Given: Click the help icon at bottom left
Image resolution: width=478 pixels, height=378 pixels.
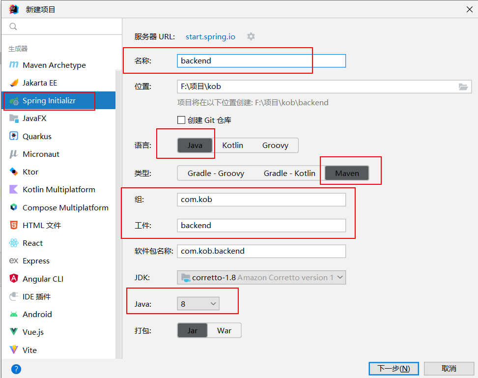Looking at the screenshot, I should [x=16, y=369].
